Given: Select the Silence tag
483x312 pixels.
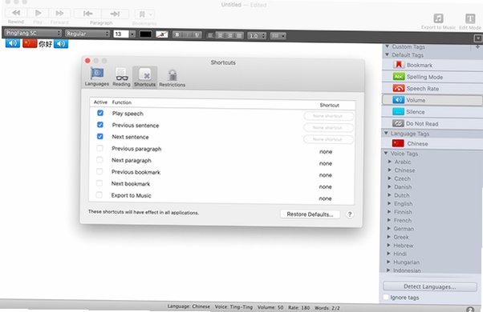Looking at the screenshot, I should 432,112.
